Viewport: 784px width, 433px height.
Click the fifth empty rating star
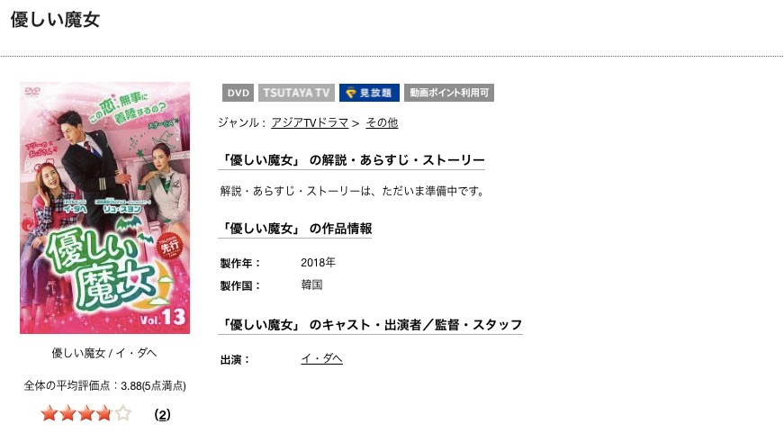tap(122, 414)
